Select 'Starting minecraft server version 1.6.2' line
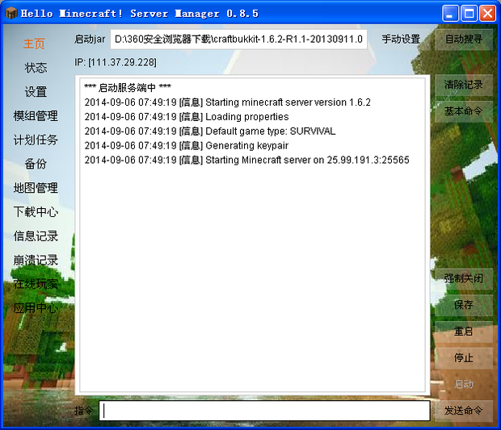This screenshot has width=501, height=430. tap(228, 102)
